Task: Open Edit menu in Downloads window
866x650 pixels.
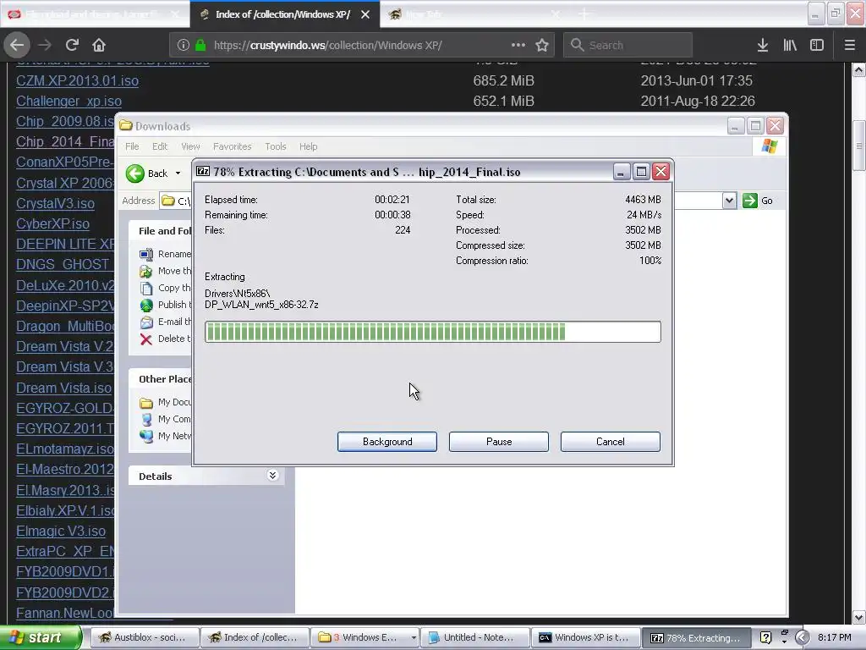Action: [x=160, y=146]
